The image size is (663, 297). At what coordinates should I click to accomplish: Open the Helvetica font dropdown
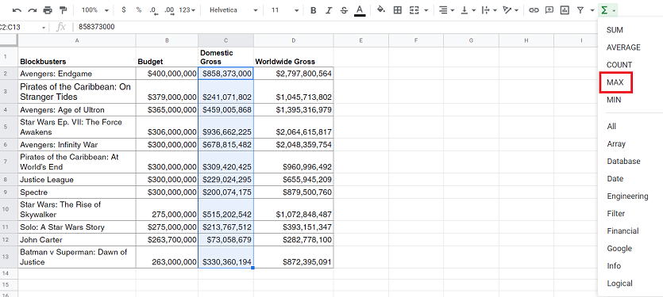click(233, 10)
